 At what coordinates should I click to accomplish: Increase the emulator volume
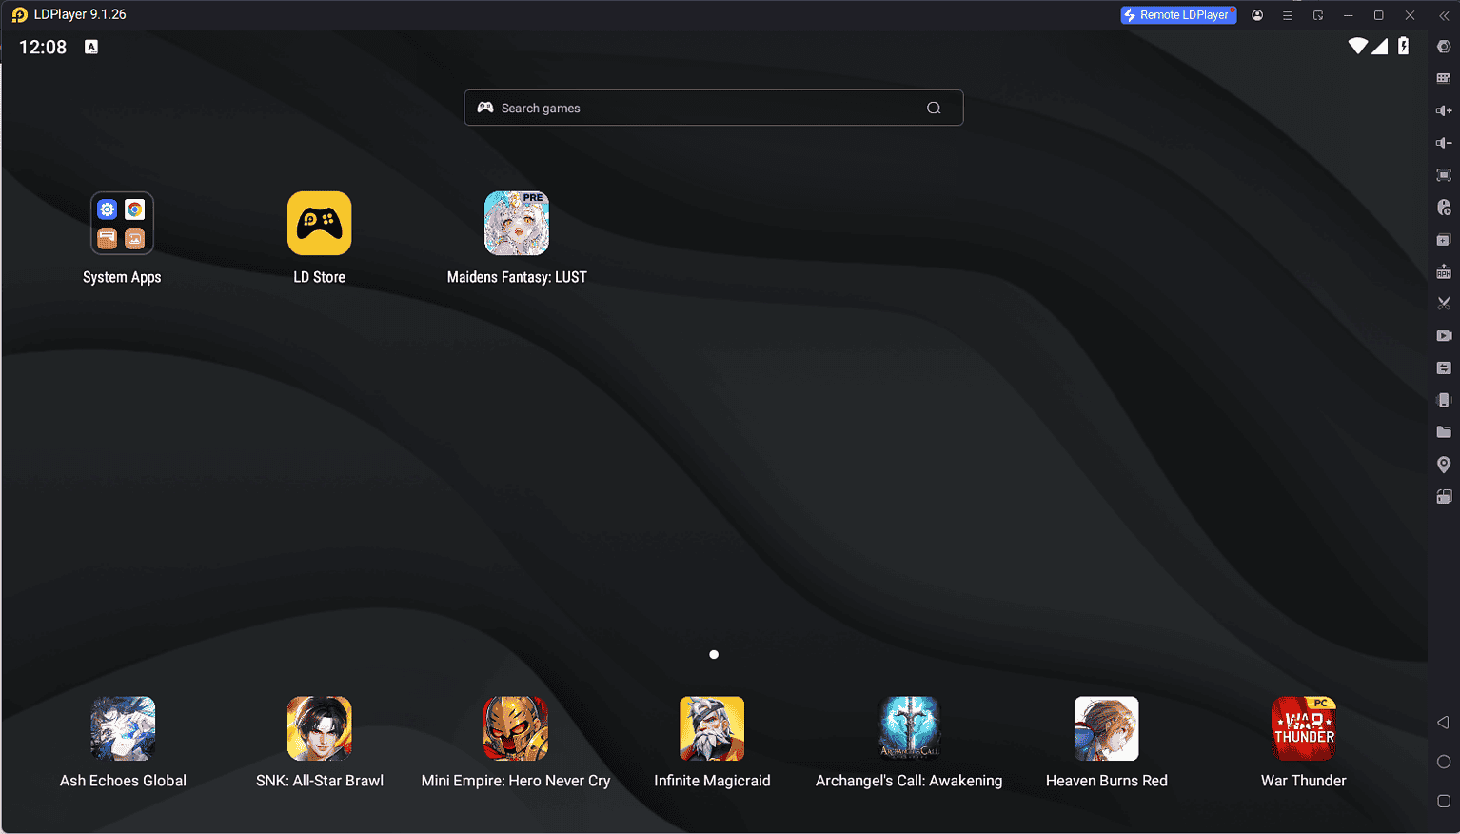(x=1444, y=109)
